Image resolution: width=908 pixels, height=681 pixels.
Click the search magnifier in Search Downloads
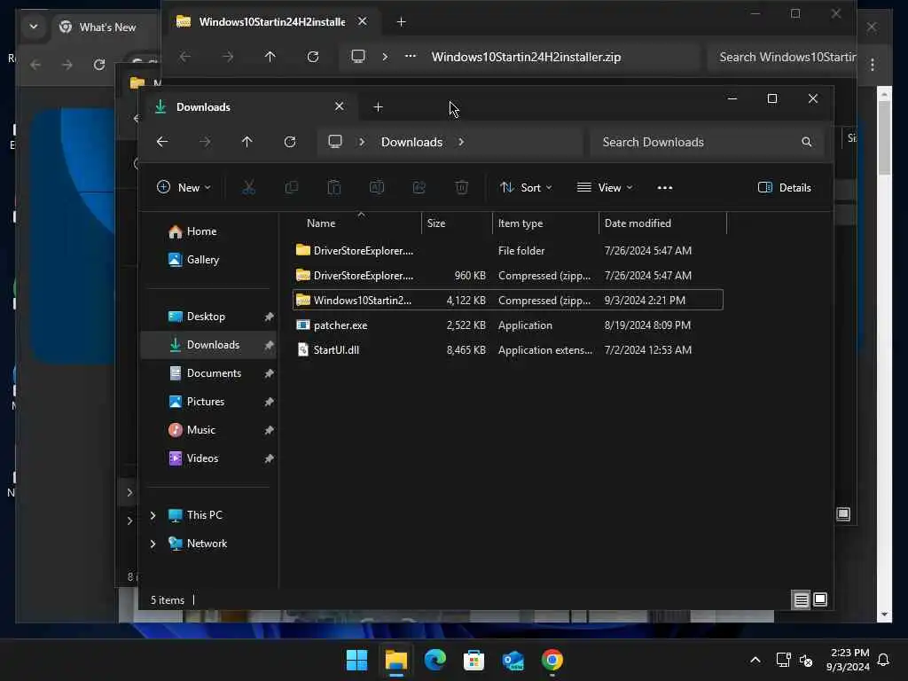pyautogui.click(x=807, y=142)
